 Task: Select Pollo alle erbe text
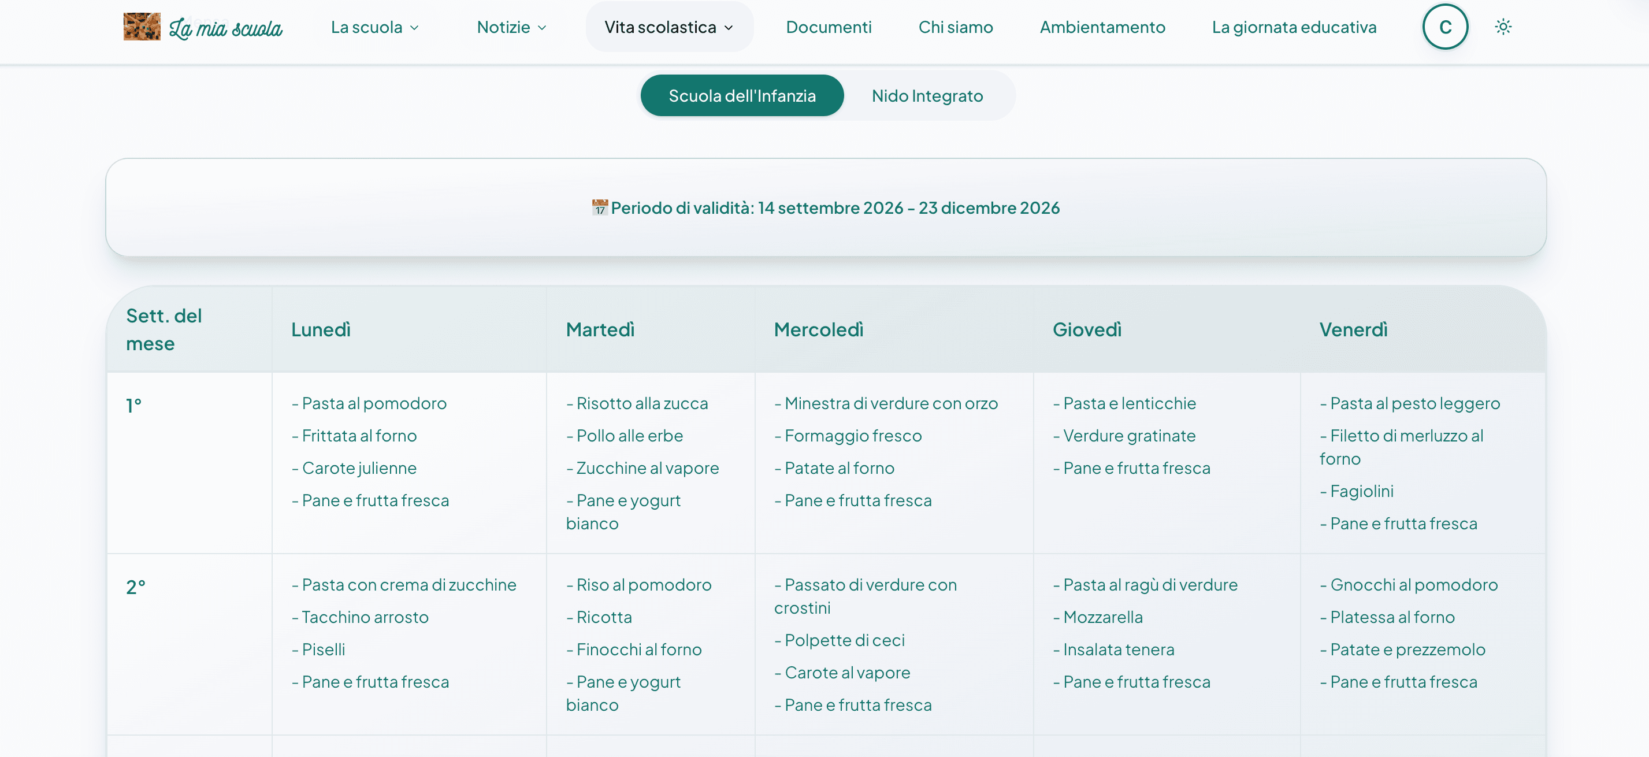click(x=625, y=436)
